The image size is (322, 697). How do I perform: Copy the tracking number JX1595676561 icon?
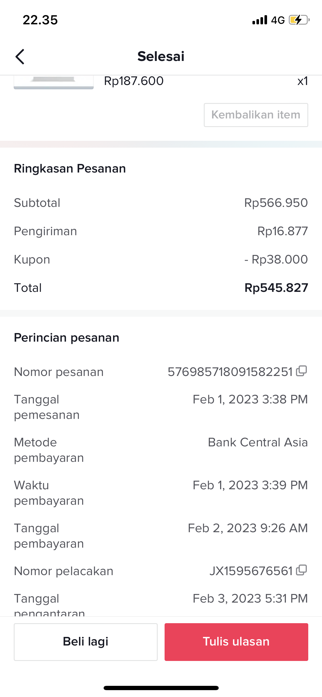[301, 570]
